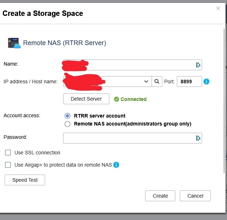Screen dimensions: 227x220
Task: Click the password manager icon in Password field
Action: click(198, 138)
